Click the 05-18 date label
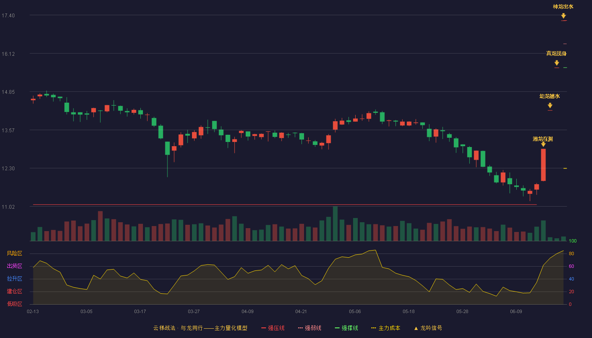The width and height of the screenshot is (592, 338). [408, 311]
